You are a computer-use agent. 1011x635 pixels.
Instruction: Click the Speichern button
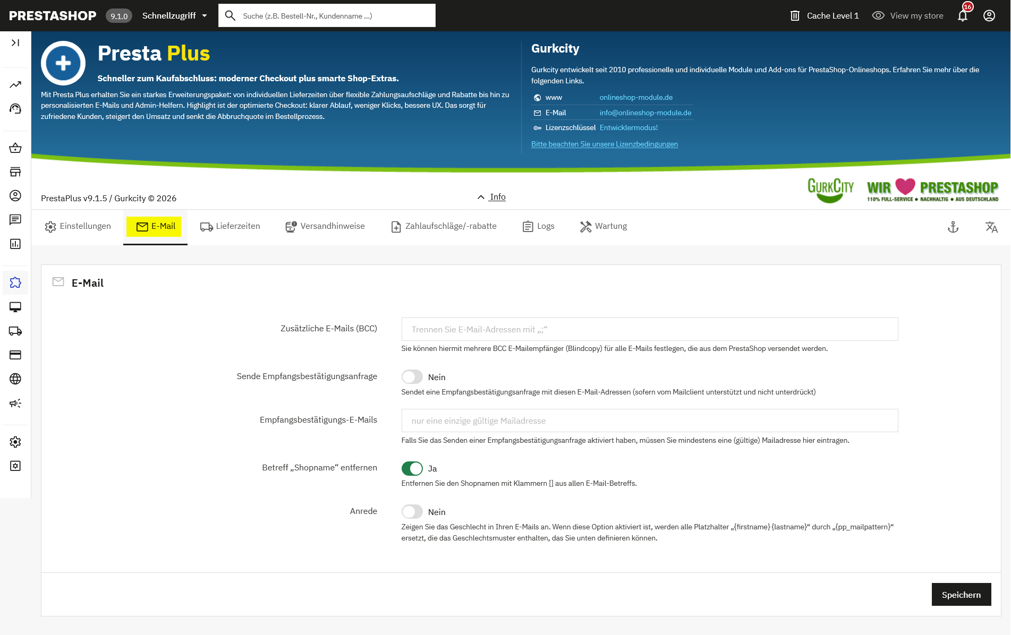961,595
